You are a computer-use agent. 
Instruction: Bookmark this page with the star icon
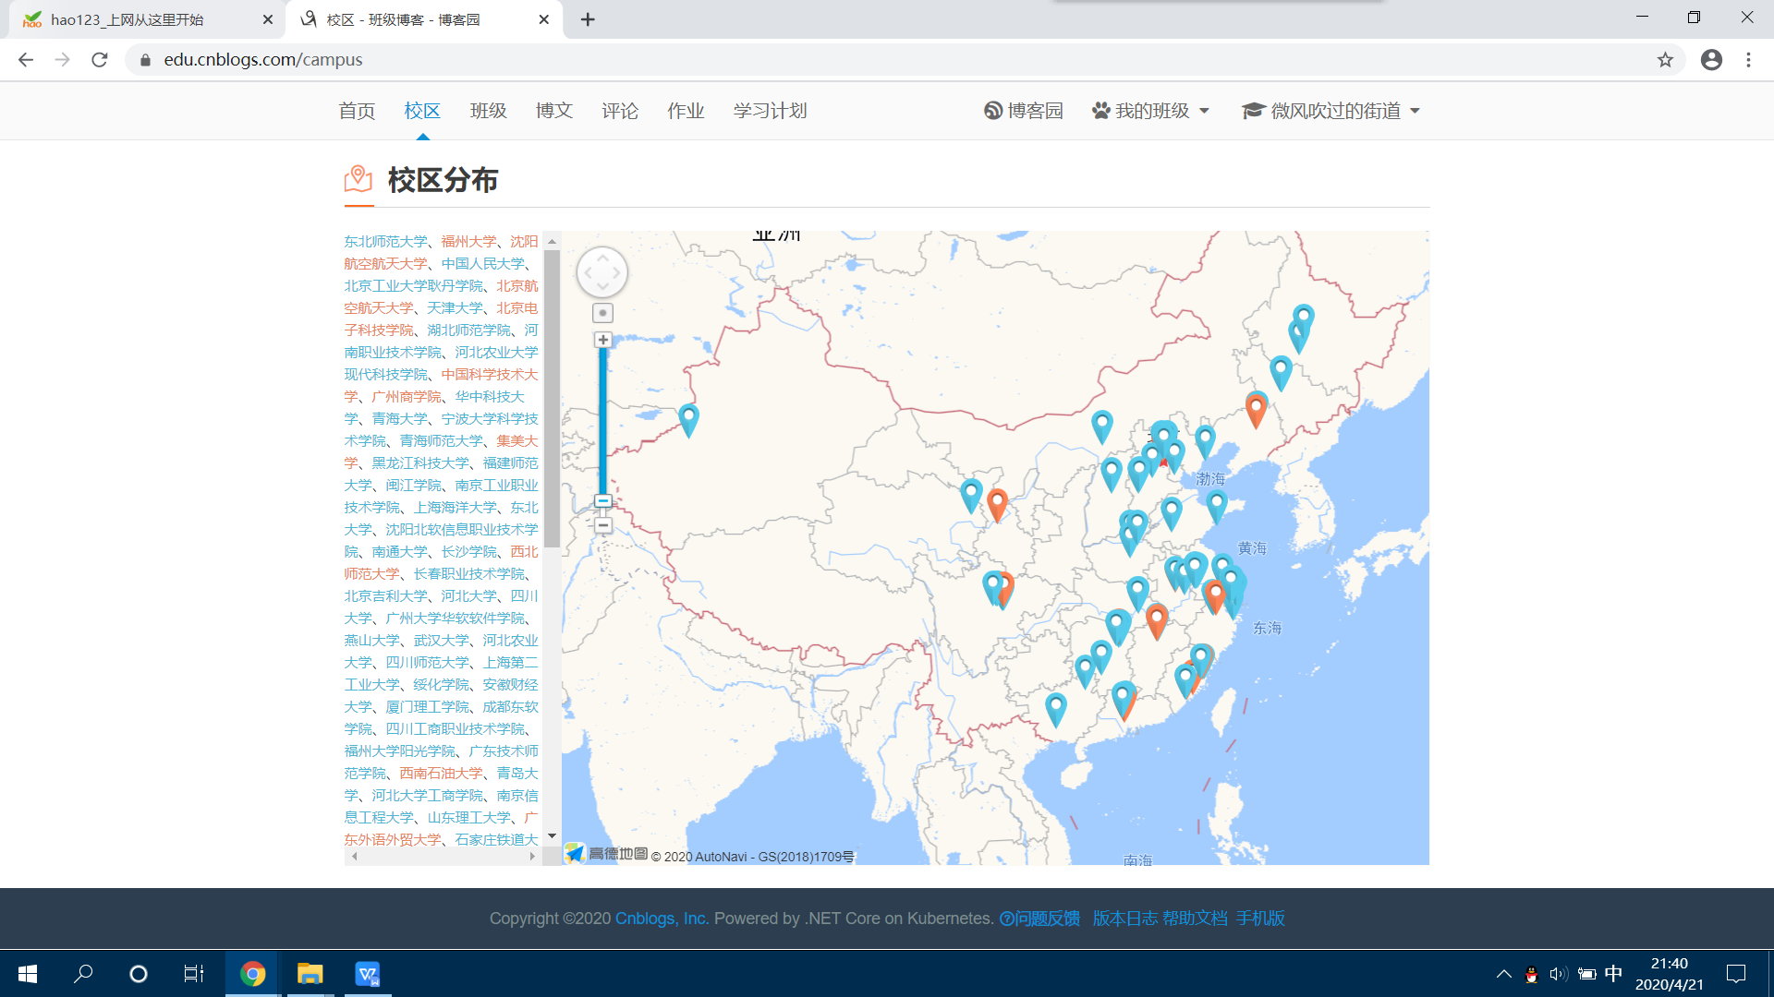[1665, 60]
